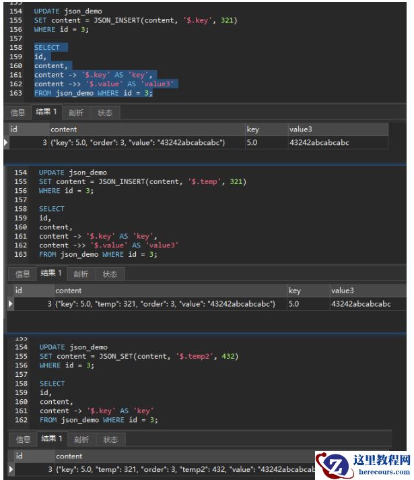Click the row arrow beside the "temp": 321, "order": 3 row
414x480 pixels.
pos(10,304)
